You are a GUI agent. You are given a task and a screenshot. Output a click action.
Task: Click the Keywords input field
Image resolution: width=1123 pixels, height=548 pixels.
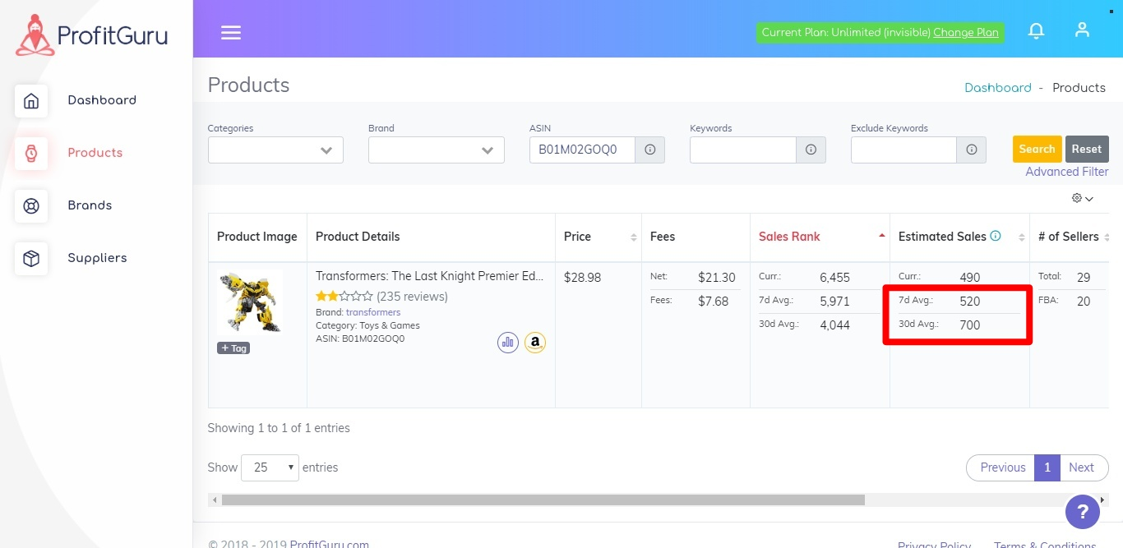[x=743, y=150]
